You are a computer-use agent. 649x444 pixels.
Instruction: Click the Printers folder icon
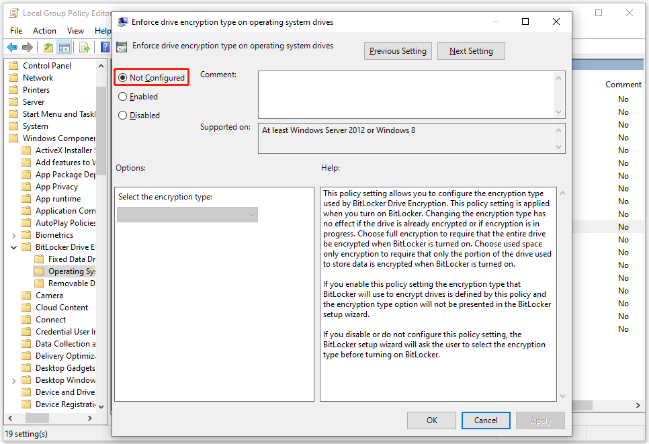click(x=13, y=90)
